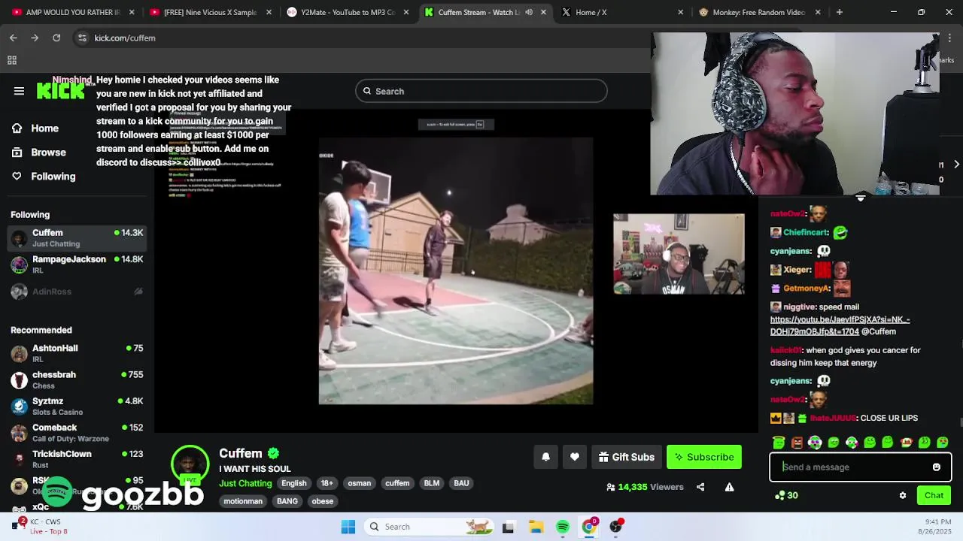Open the recommended Syztmz channel
Screen dimensions: 963x541
pyautogui.click(x=77, y=406)
